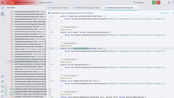The height and width of the screenshot is (98, 174).
Task: Click the override gutter marker at line 213
Action: 52,48
